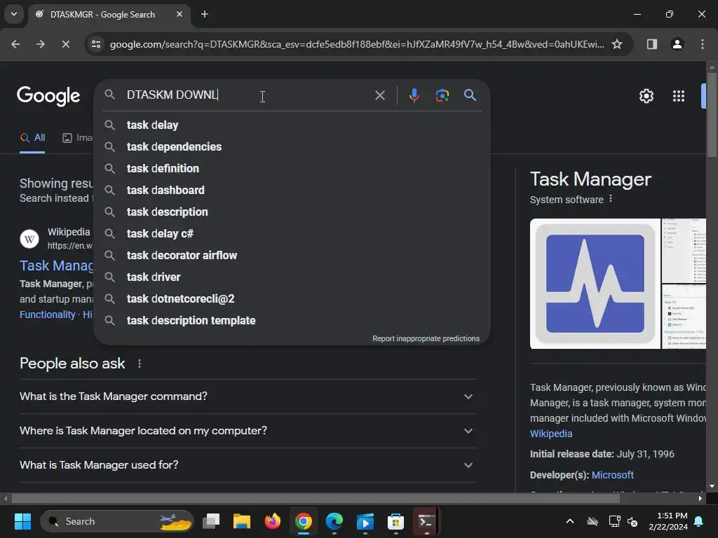Go forward in browser history
Viewport: 718px width, 538px height.
coord(40,44)
